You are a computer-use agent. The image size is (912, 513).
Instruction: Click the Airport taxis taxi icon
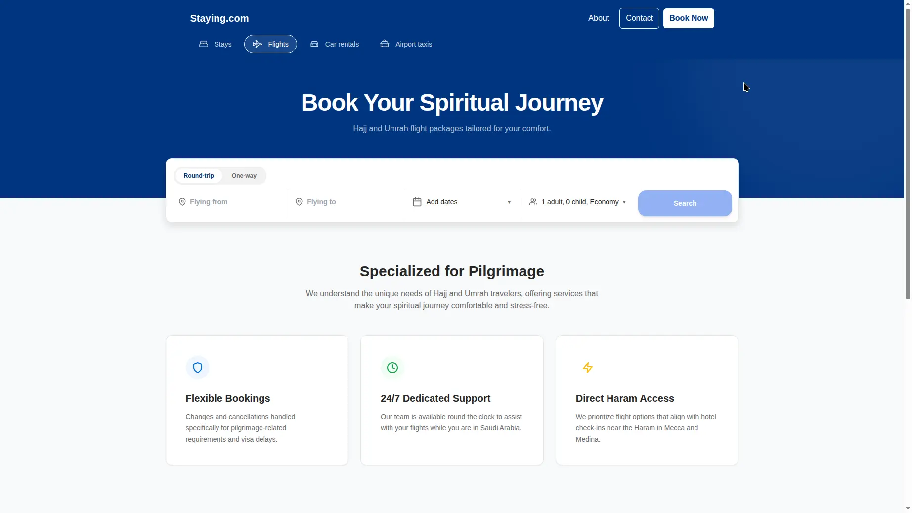pos(385,44)
